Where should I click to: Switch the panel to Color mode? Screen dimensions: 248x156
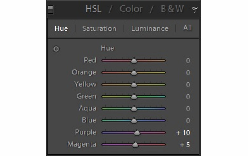[x=131, y=9]
